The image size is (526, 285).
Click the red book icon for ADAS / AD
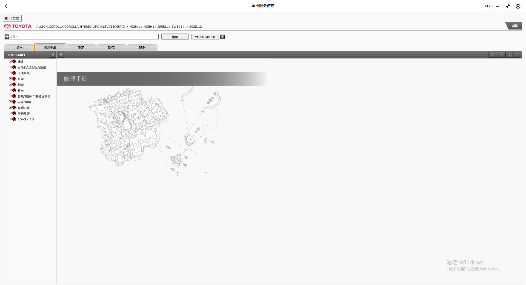point(14,119)
